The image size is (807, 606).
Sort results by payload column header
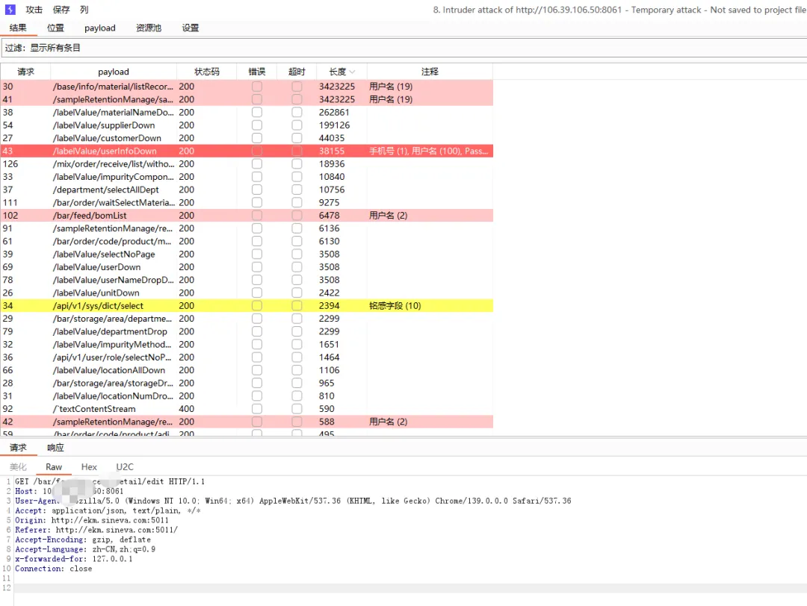[x=114, y=72]
